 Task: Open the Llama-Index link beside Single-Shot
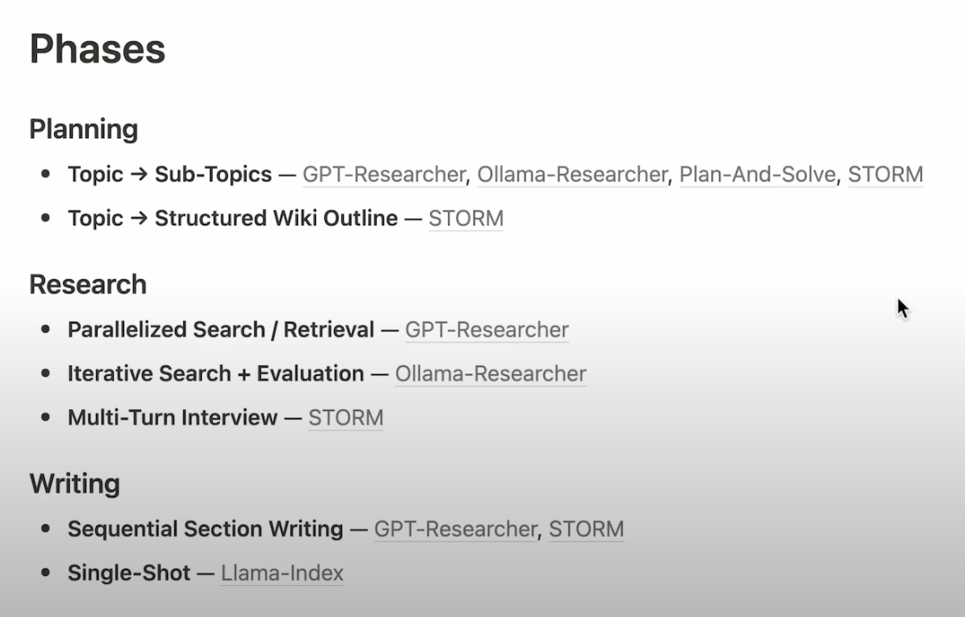coord(282,573)
